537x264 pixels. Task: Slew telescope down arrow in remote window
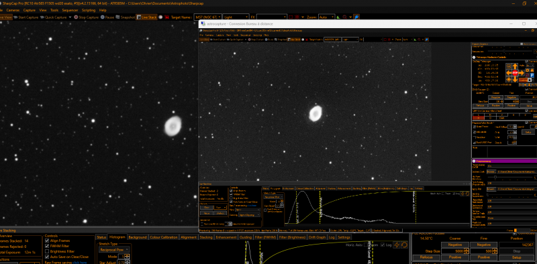[x=515, y=79]
